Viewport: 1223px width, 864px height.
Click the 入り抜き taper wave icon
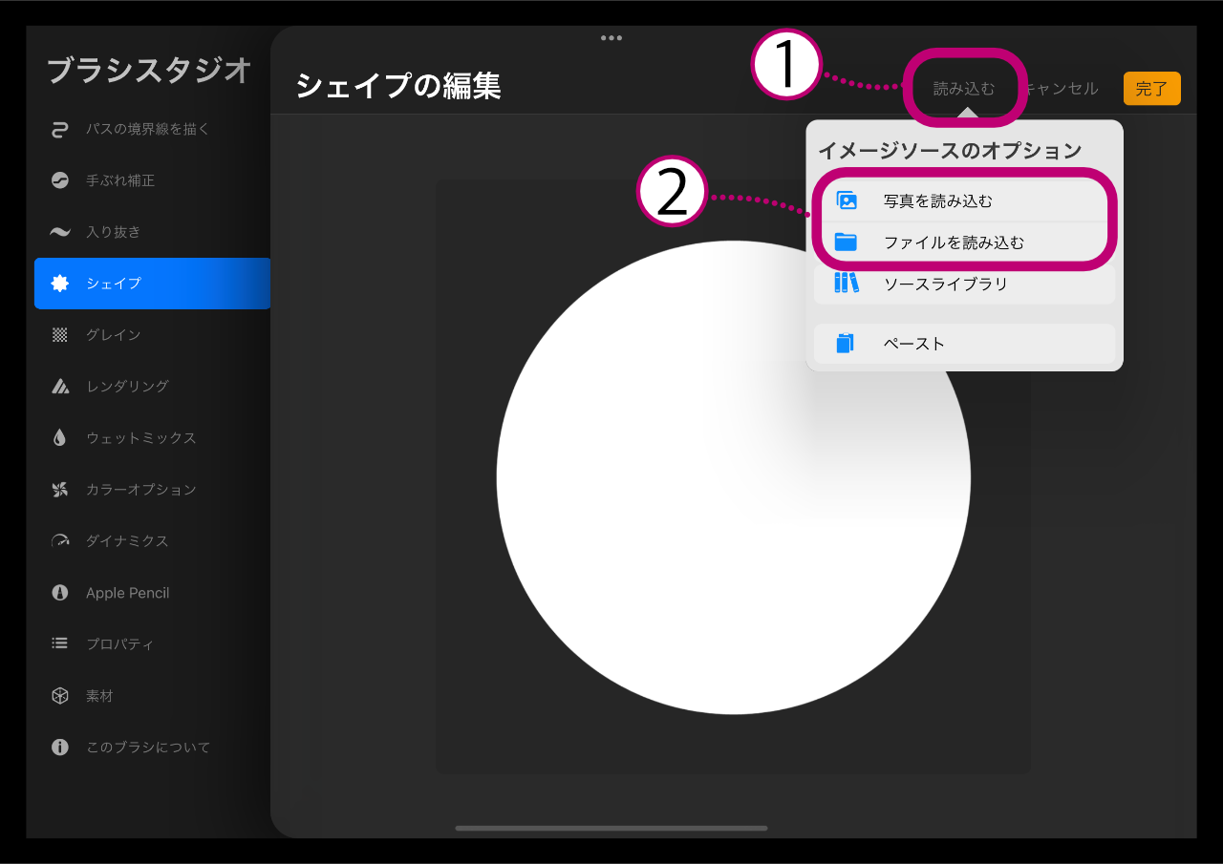click(60, 232)
